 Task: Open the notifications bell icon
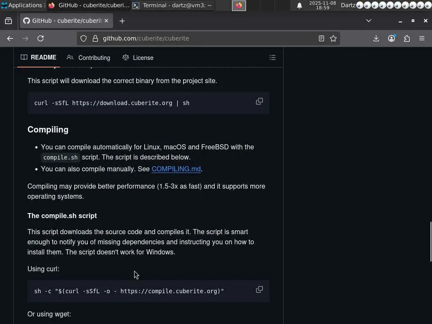pos(300,5)
